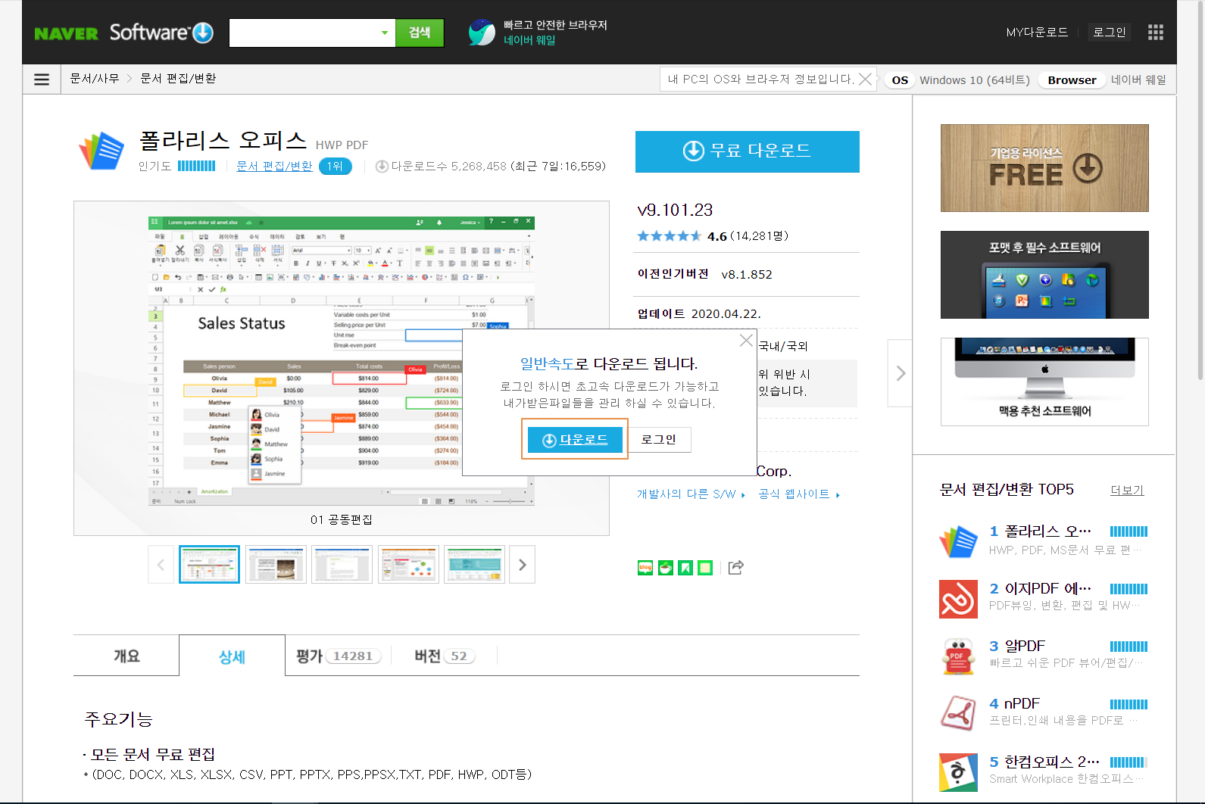Image resolution: width=1205 pixels, height=804 pixels.
Task: Open 공식 웹사이트 link
Action: pos(799,494)
